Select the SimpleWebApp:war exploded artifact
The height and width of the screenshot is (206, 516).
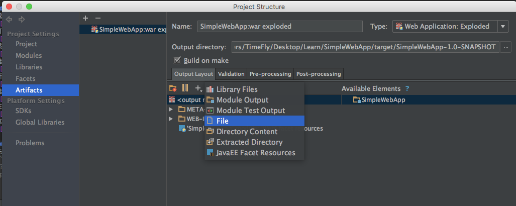point(123,29)
